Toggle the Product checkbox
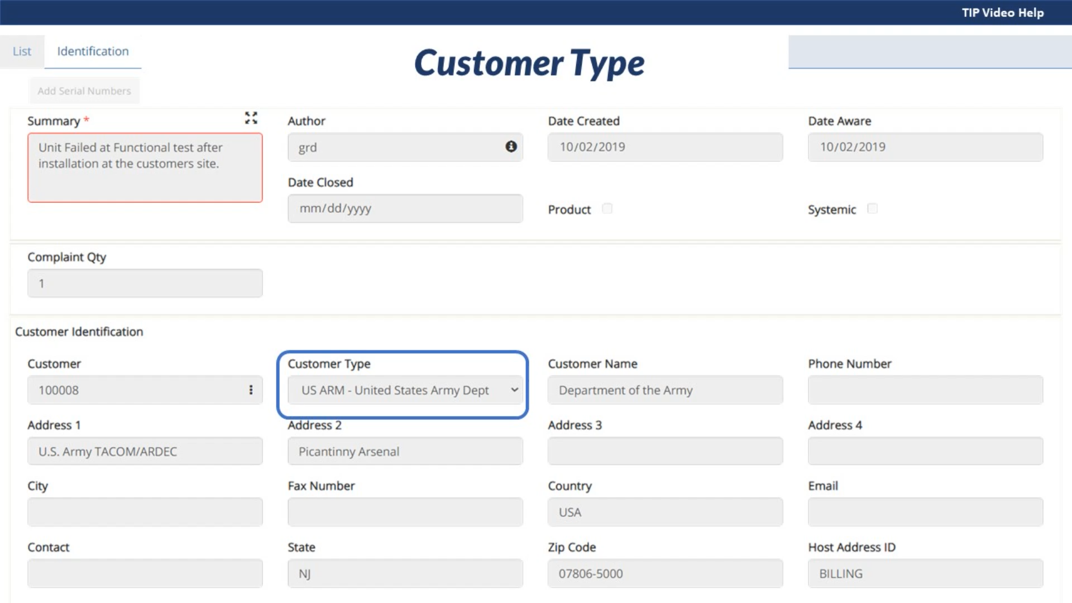The height and width of the screenshot is (603, 1072). pyautogui.click(x=607, y=209)
